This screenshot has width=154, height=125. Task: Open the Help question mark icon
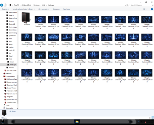coord(152,9)
